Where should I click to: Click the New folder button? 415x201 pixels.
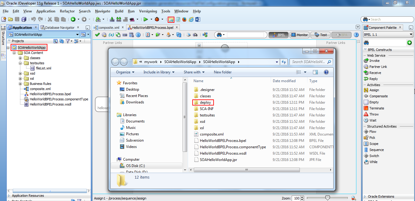coord(222,72)
